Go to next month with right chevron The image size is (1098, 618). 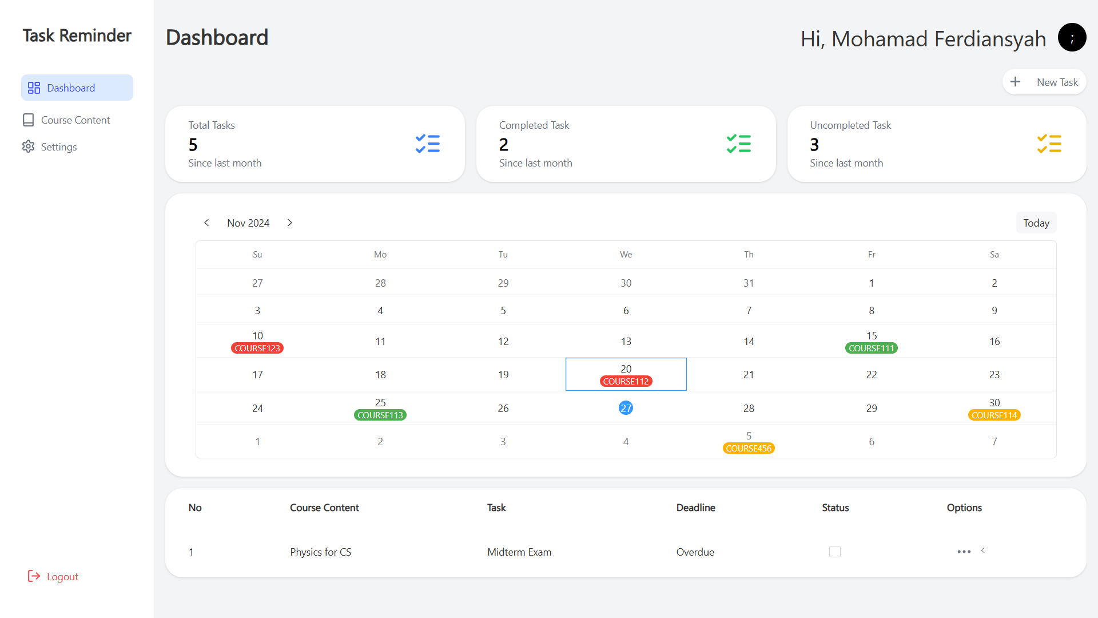[290, 223]
